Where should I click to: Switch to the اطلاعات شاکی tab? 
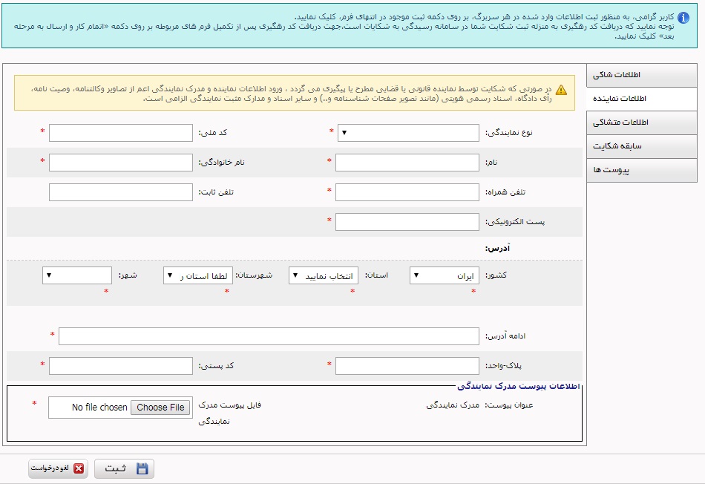[x=642, y=75]
